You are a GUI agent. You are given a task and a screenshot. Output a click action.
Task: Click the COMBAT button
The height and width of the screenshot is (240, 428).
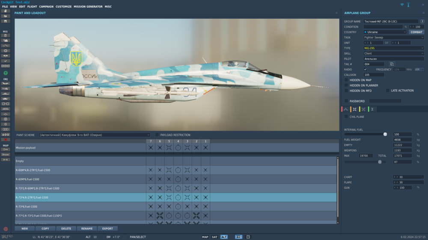click(416, 32)
